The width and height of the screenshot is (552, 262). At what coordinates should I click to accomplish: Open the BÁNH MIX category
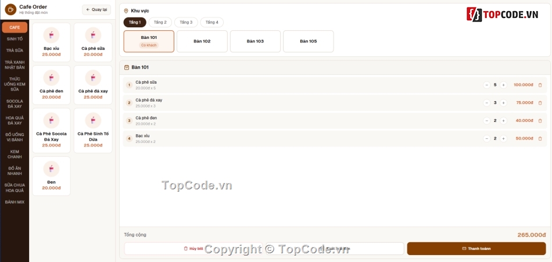pyautogui.click(x=15, y=202)
